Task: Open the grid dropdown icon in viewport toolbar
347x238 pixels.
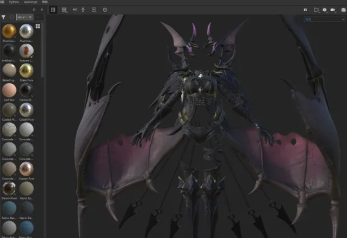Action: point(65,10)
